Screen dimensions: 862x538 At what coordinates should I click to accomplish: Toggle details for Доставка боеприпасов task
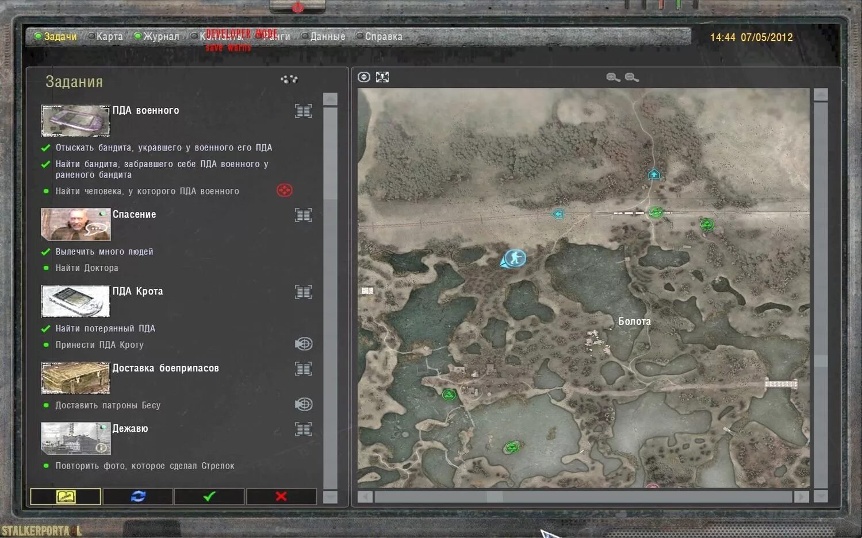pos(304,369)
